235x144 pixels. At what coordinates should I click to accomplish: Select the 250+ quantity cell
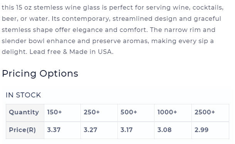[99, 113]
